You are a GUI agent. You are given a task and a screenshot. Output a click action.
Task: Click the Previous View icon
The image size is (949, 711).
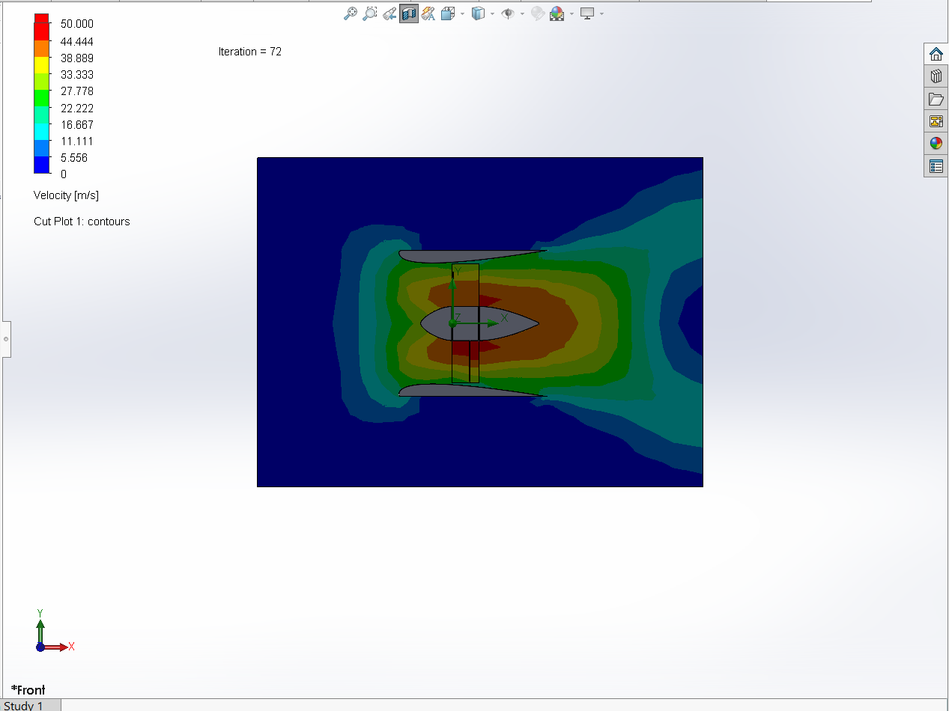click(389, 13)
